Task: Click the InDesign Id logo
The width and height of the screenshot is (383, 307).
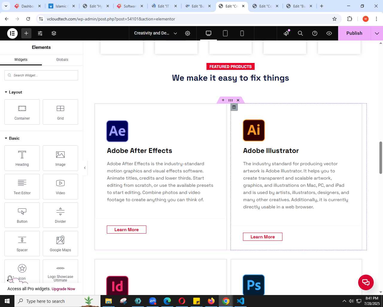Action: click(117, 285)
